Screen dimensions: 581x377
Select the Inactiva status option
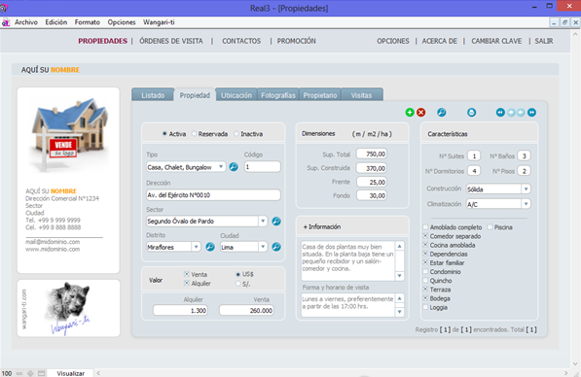pos(236,134)
